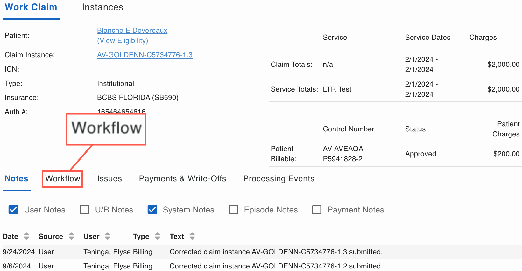The height and width of the screenshot is (271, 522).
Task: Enable the U/R Notes checkbox
Action: tap(84, 210)
